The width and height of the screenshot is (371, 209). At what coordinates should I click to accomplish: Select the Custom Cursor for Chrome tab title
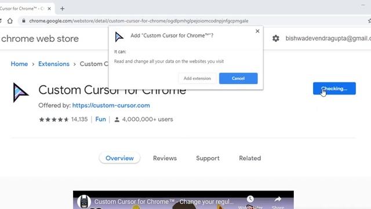pos(22,9)
